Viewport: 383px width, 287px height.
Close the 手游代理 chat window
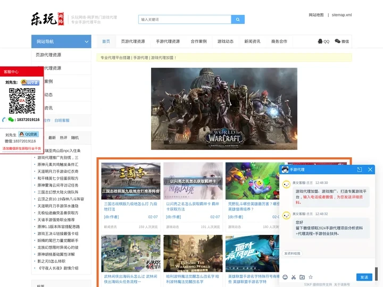point(370,170)
